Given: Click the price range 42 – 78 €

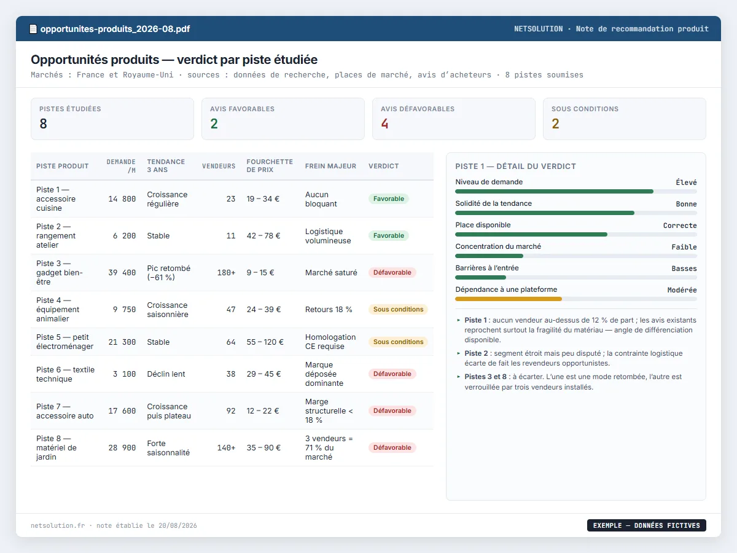Looking at the screenshot, I should (x=263, y=236).
